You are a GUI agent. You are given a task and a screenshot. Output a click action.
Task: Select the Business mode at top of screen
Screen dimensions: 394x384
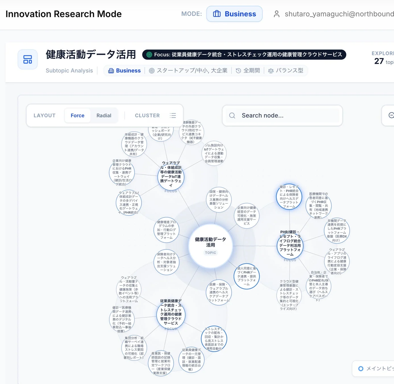point(234,13)
